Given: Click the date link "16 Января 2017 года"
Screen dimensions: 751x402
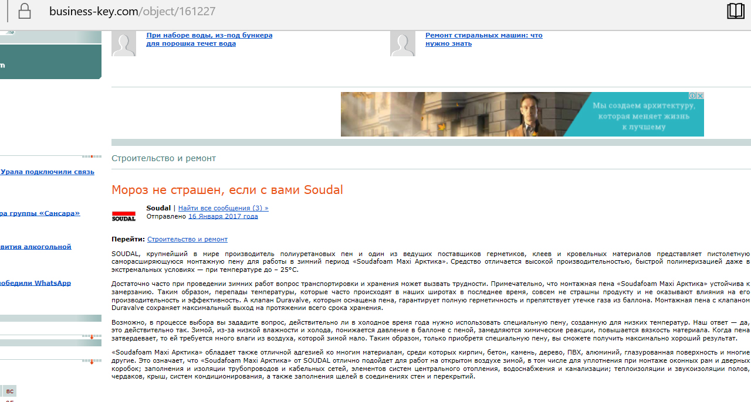Looking at the screenshot, I should (x=223, y=216).
